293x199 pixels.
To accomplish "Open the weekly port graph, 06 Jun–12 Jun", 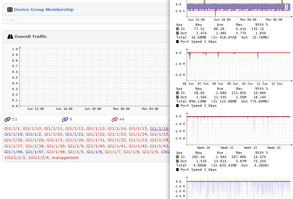I will click(x=234, y=67).
